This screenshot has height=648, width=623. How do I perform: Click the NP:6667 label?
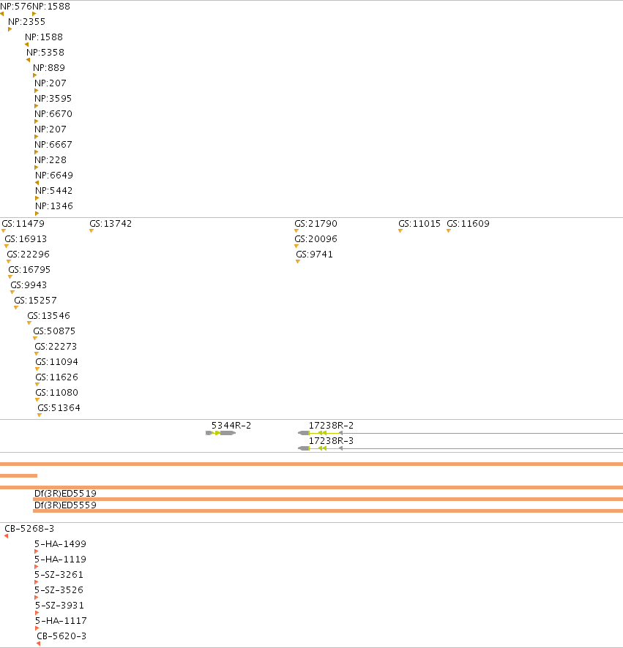(53, 145)
